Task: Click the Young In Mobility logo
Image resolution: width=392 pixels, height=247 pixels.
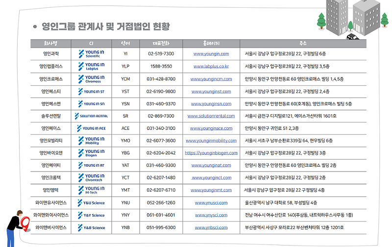Action: pos(91,141)
